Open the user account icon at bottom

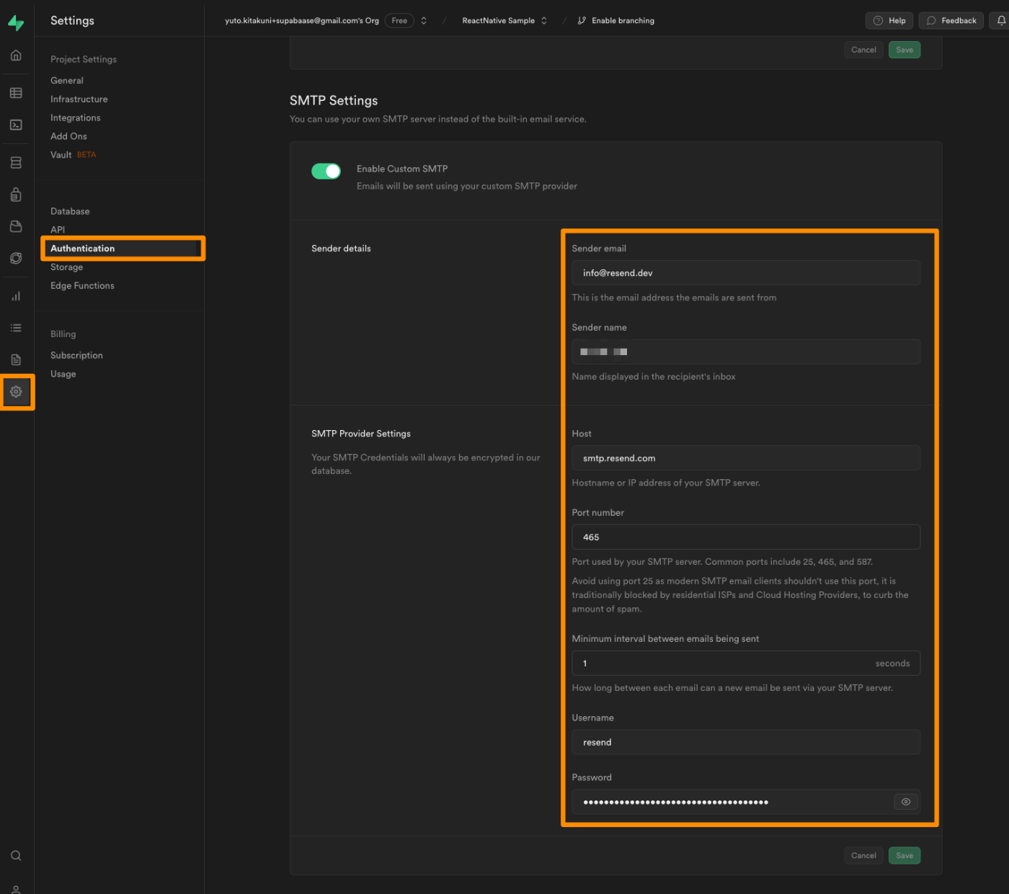(x=16, y=889)
